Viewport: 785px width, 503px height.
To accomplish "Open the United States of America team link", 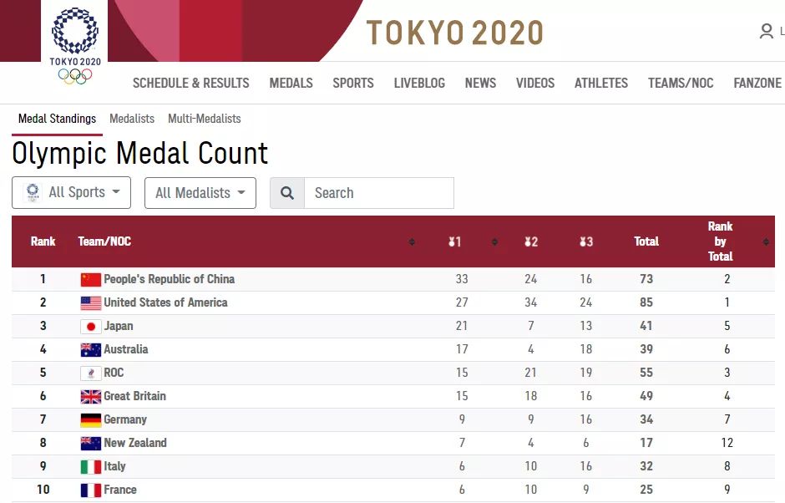I will [165, 302].
